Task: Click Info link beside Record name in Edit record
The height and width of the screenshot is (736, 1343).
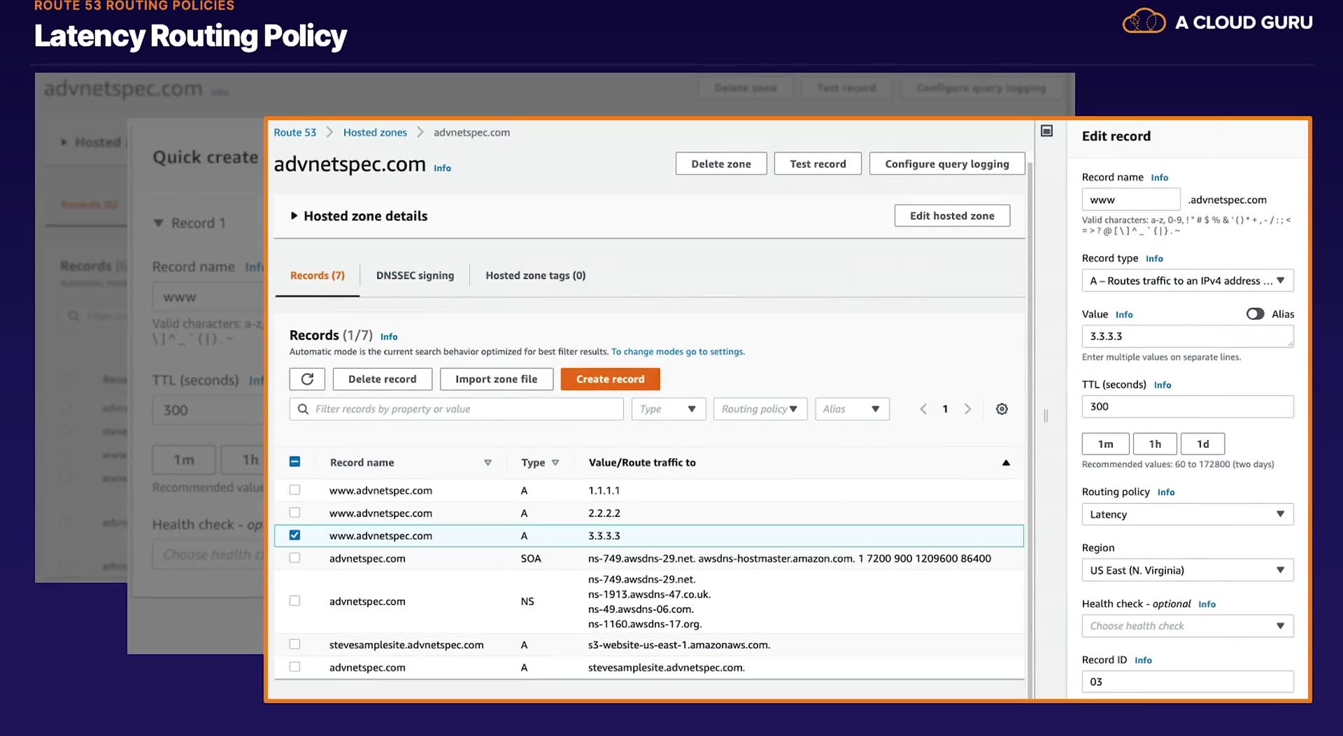Action: coord(1160,178)
